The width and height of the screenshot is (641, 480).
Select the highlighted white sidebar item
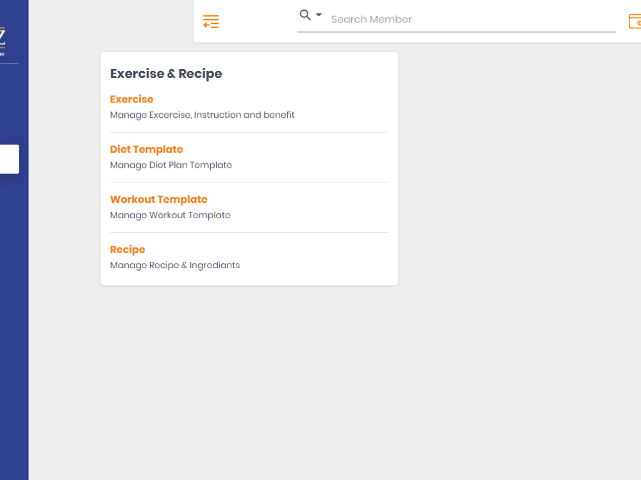tap(10, 159)
